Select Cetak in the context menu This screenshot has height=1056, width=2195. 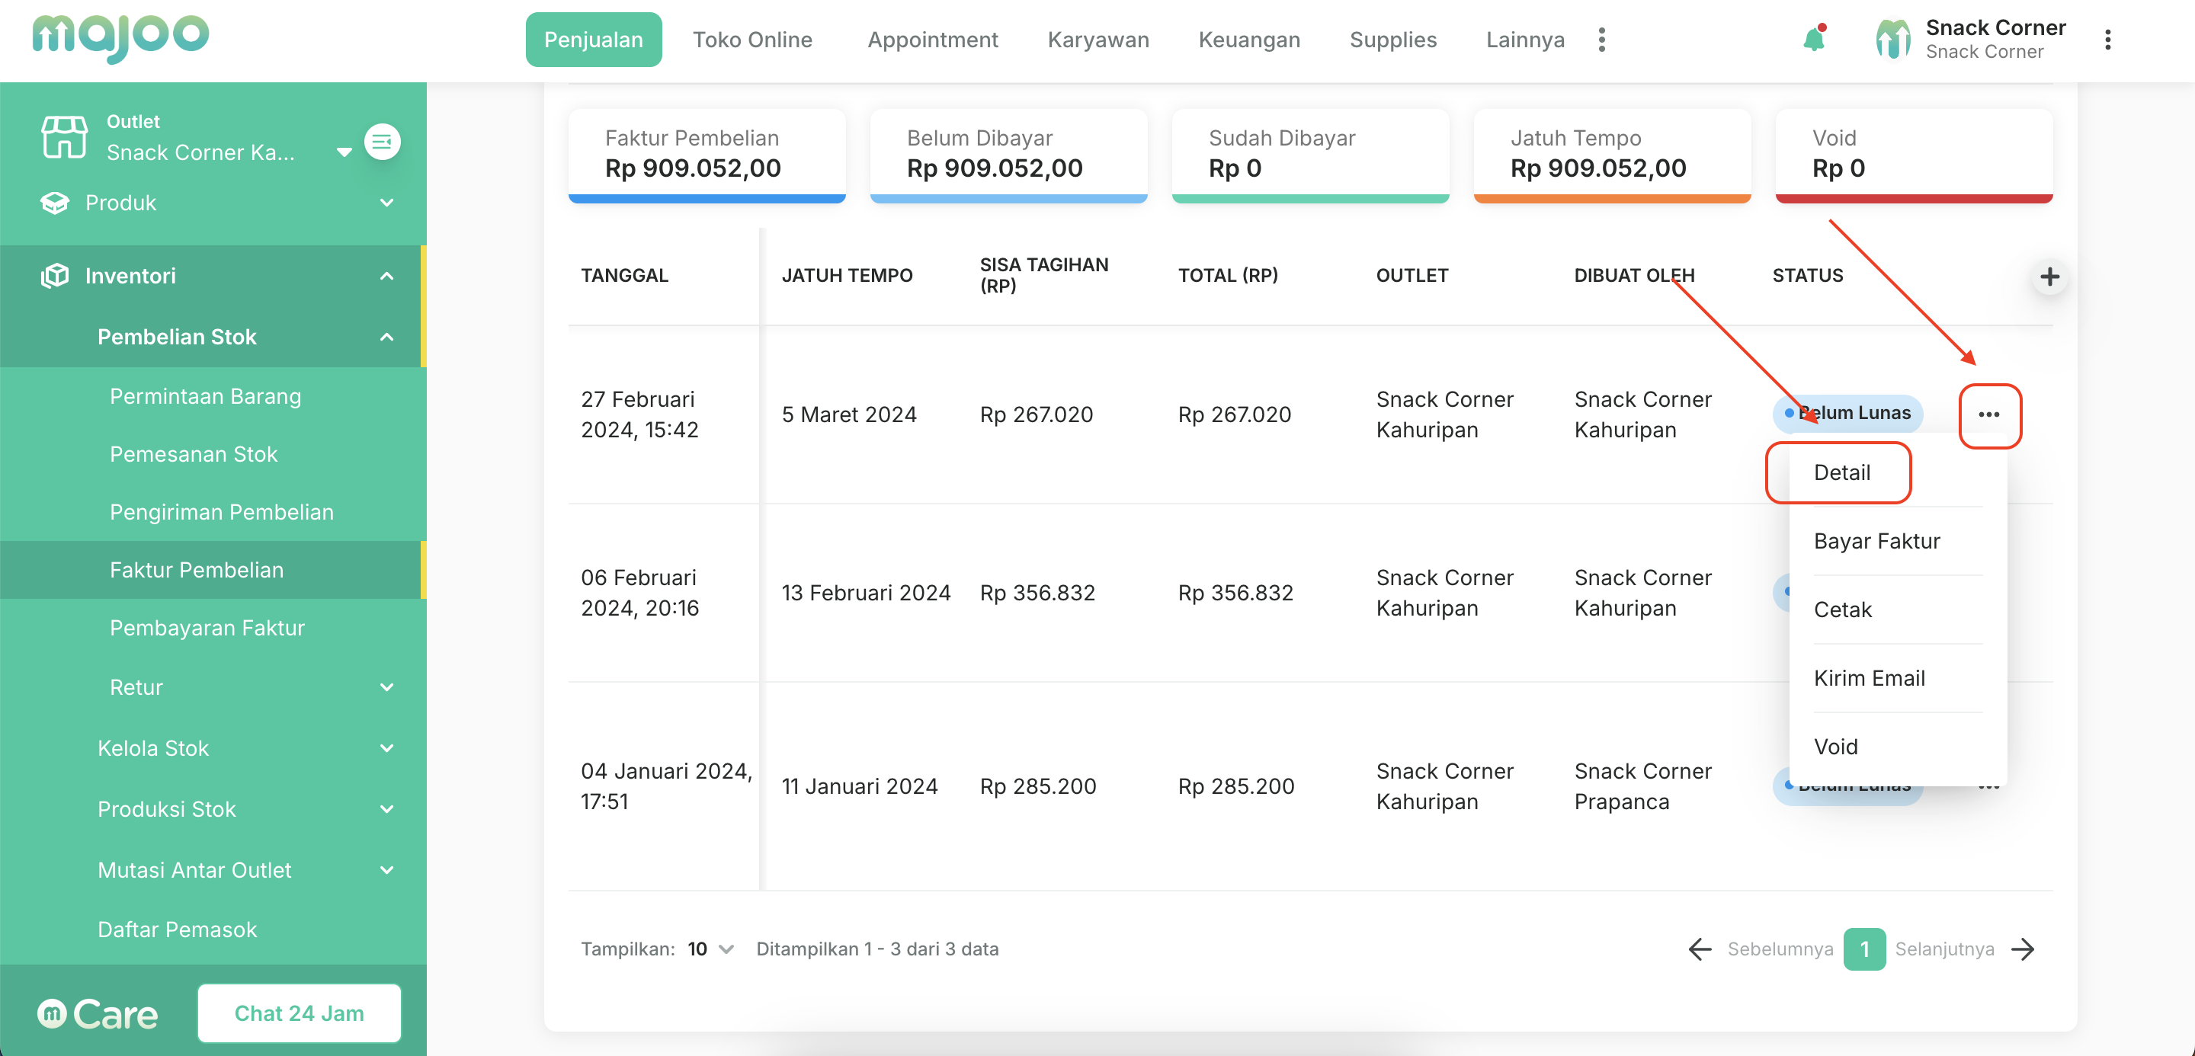[1842, 610]
